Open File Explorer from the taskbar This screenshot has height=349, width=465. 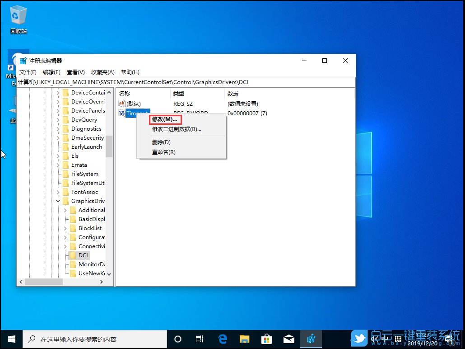point(245,339)
